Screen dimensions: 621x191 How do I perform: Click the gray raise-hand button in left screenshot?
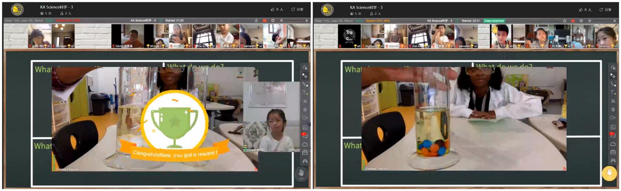click(301, 174)
